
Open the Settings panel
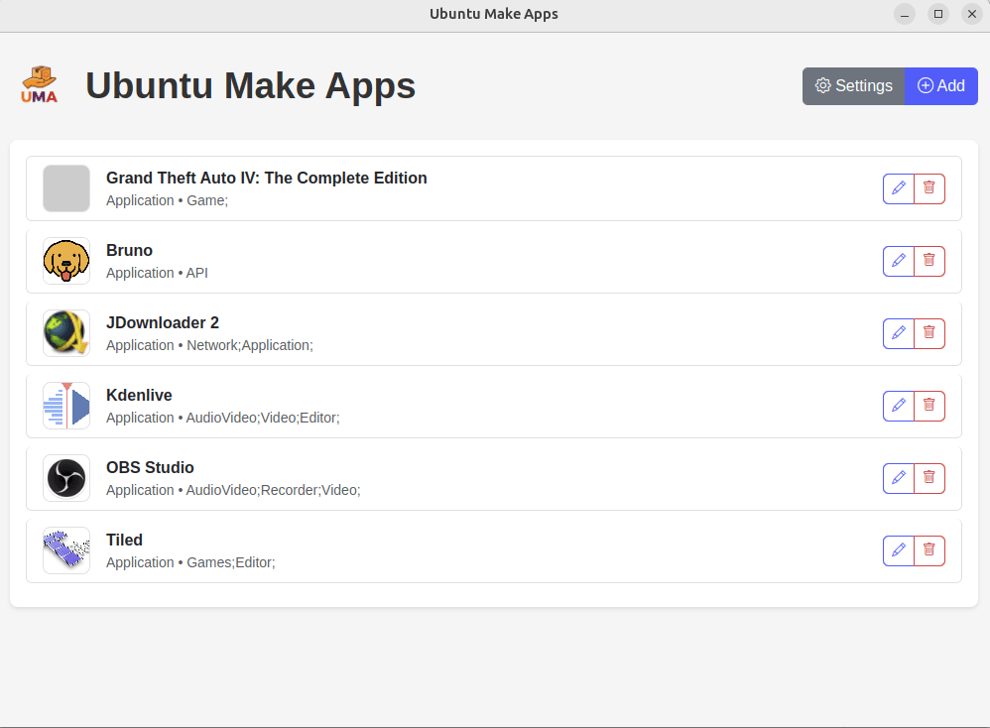854,85
